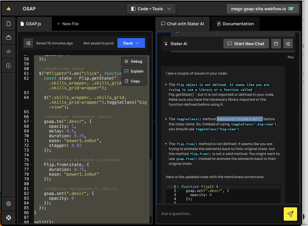The image size is (308, 226).
Task: Click the Slater AI sparkle icon
Action: click(166, 44)
